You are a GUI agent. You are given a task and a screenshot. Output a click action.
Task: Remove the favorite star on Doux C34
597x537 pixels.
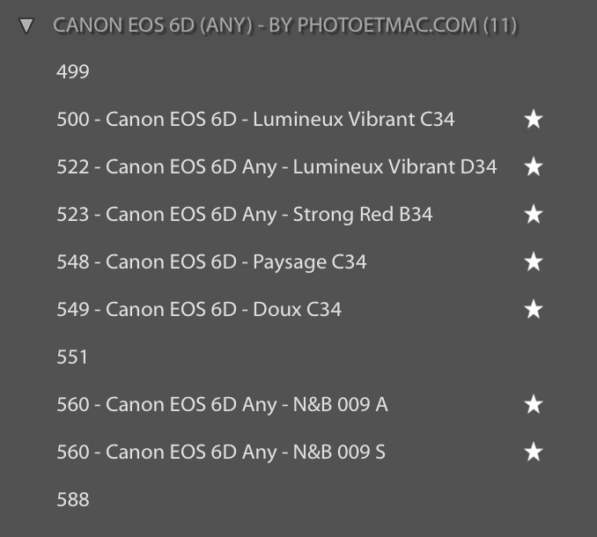(x=533, y=310)
